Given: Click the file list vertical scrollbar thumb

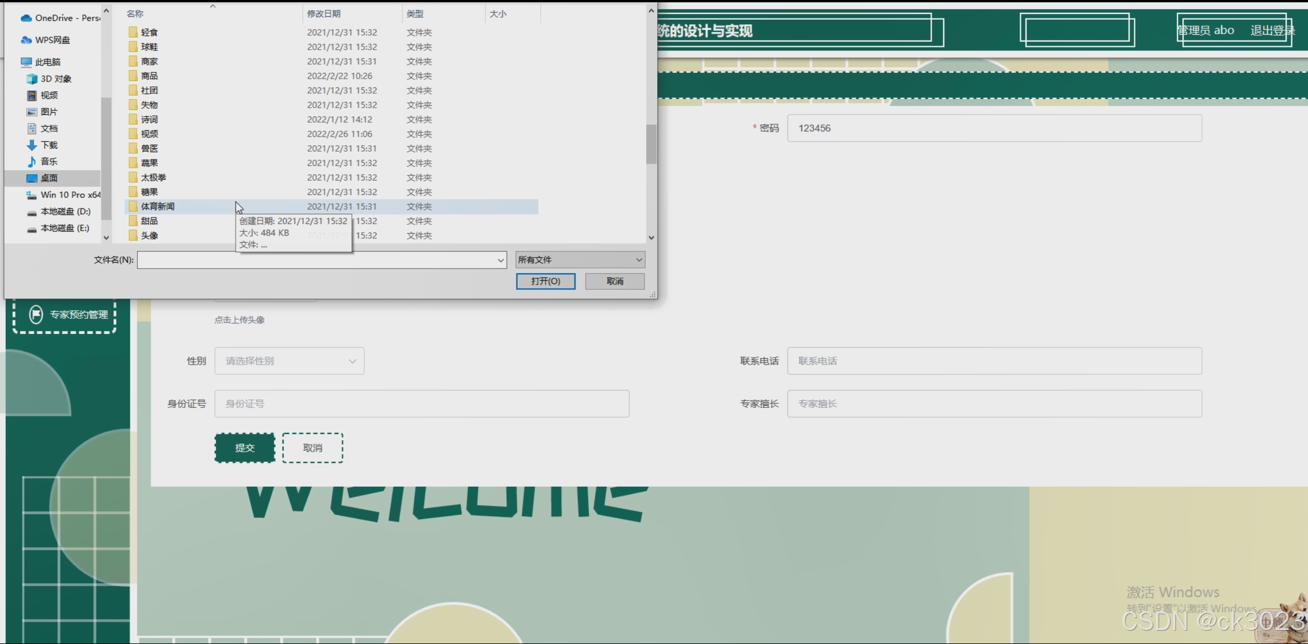Looking at the screenshot, I should [651, 143].
